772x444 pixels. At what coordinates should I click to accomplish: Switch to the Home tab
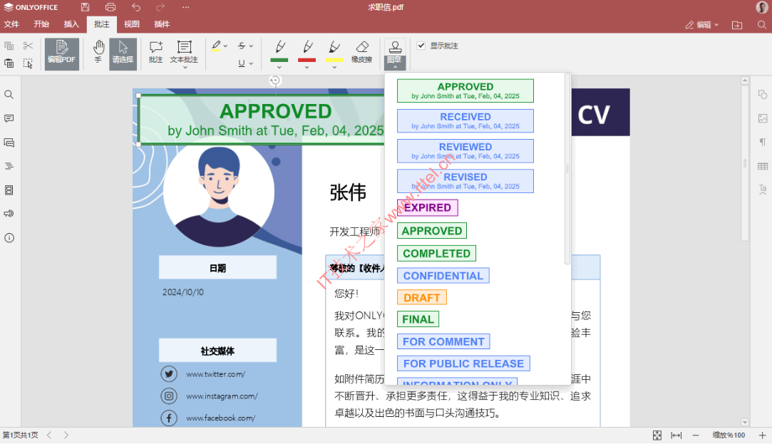[x=41, y=24]
